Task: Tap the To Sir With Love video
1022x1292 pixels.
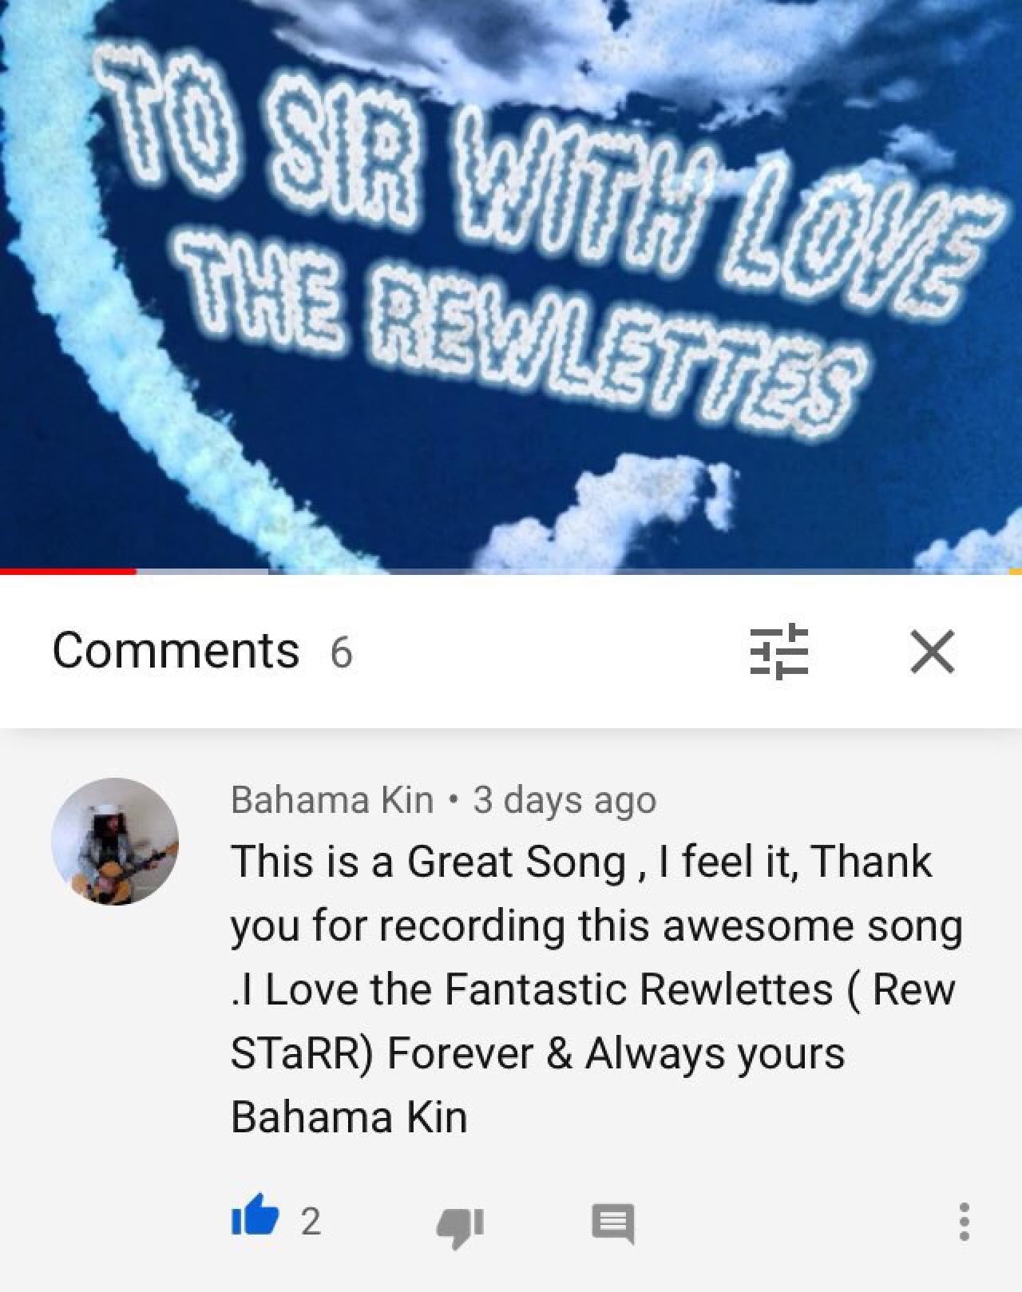Action: (x=511, y=283)
